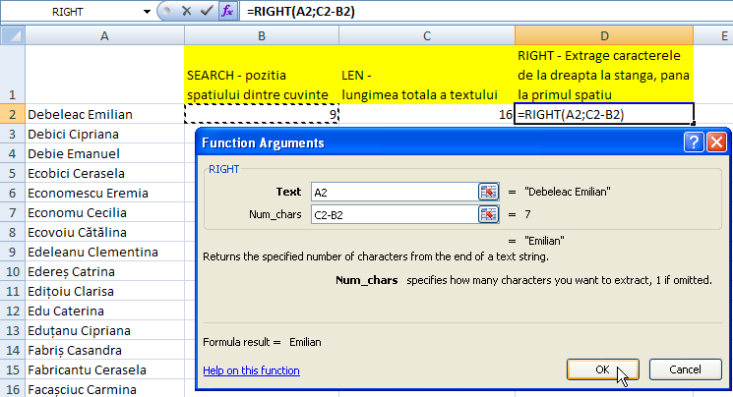This screenshot has width=733, height=397.
Task: Open the Name Box dropdown arrow
Action: 147,12
